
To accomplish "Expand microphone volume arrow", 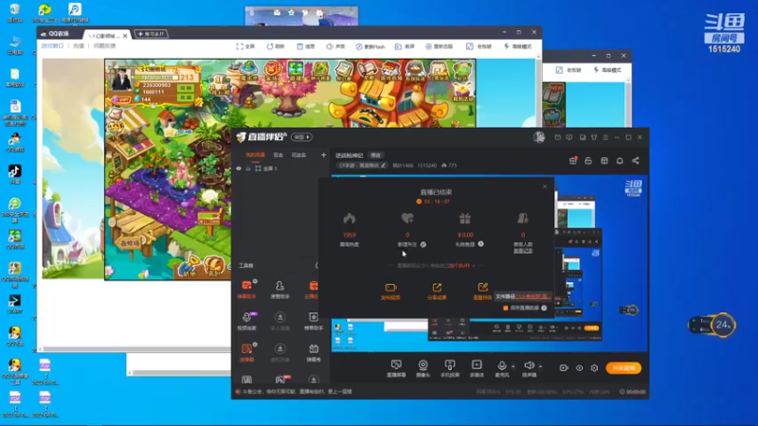I will point(514,366).
